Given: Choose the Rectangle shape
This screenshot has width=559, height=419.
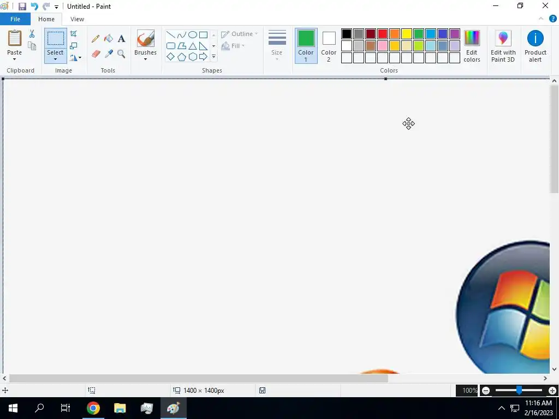Looking at the screenshot, I should point(203,34).
